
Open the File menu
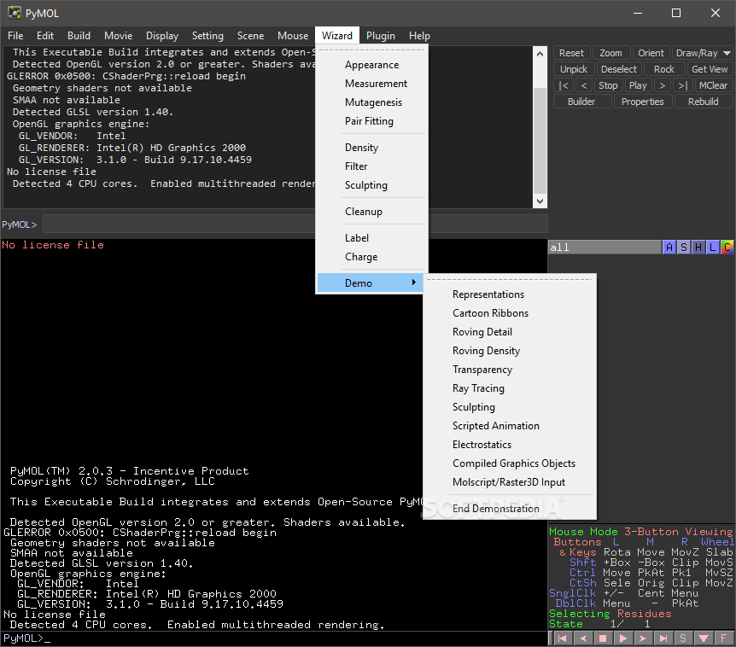click(15, 36)
